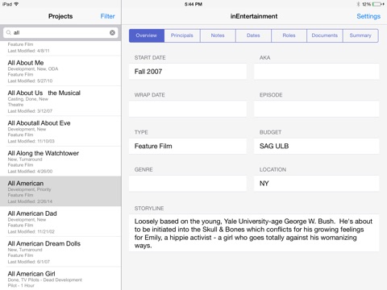
Task: Click the search magnifier icon
Action: (x=9, y=32)
